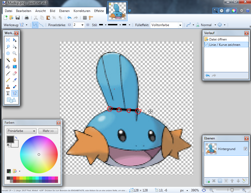The image size is (251, 193).
Task: Click the zoom slider handle
Action: (x=232, y=190)
